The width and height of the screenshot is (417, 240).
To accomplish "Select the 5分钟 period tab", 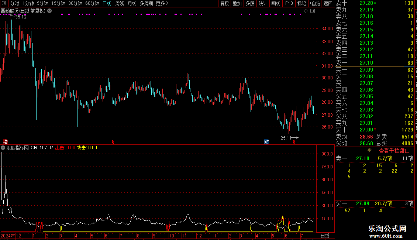I will click(x=42, y=3).
